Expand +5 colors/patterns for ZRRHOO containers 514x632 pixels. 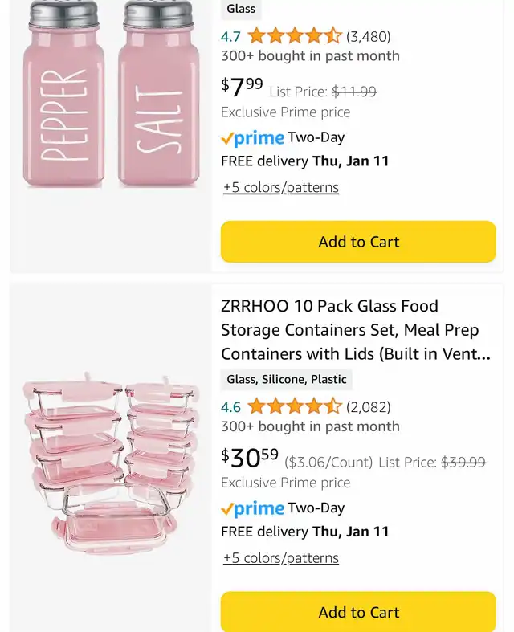281,558
